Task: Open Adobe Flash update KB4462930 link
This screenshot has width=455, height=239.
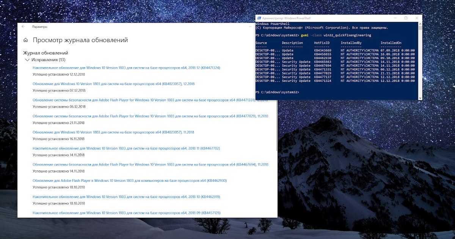Action: tap(129, 181)
